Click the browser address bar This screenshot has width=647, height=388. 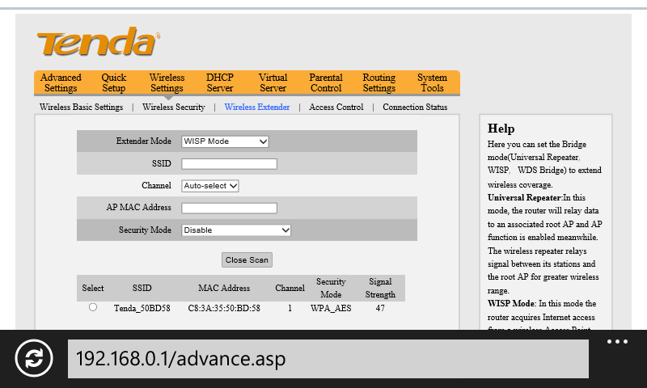(x=328, y=359)
